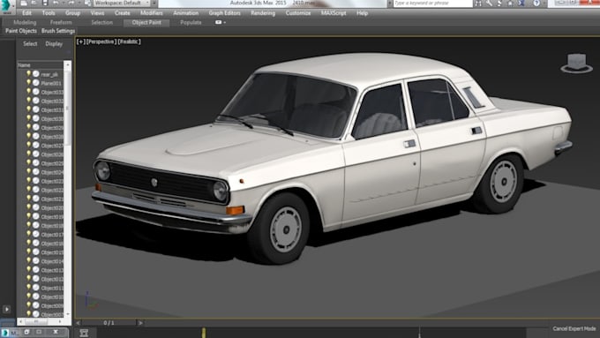This screenshot has height=338, width=600.
Task: Switch to the Object Paint ribbon tab
Action: point(146,23)
